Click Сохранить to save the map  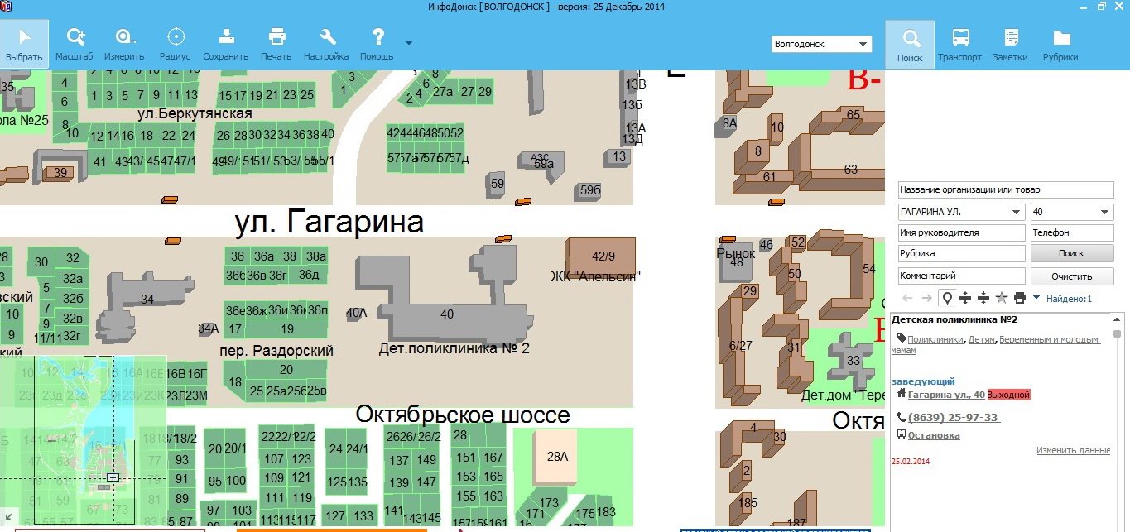click(225, 45)
